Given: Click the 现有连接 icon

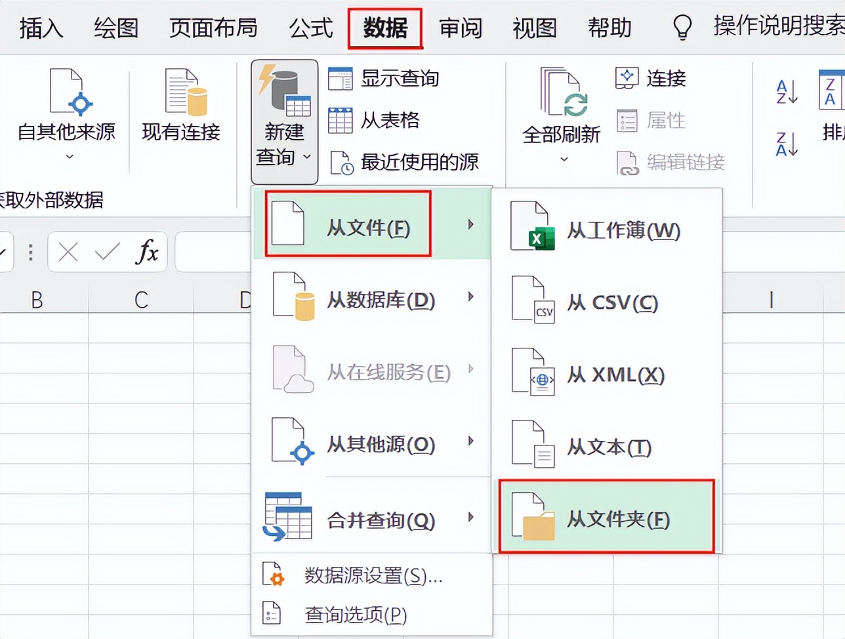Looking at the screenshot, I should 185,91.
